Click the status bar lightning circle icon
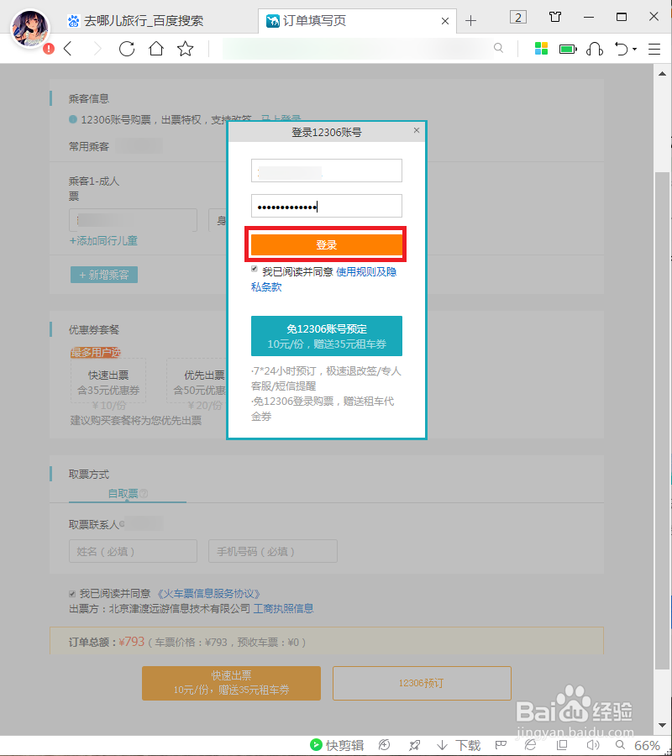The width and height of the screenshot is (672, 756). pyautogui.click(x=384, y=745)
